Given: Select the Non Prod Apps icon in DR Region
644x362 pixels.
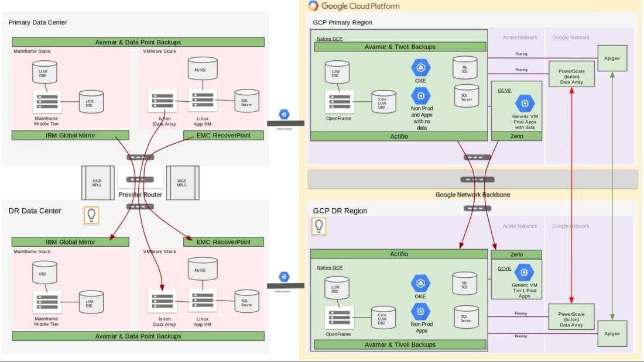Looking at the screenshot, I should (420, 312).
